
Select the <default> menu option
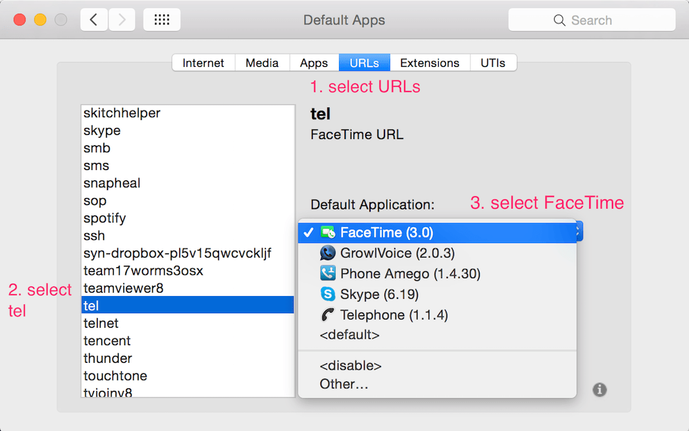point(438,335)
